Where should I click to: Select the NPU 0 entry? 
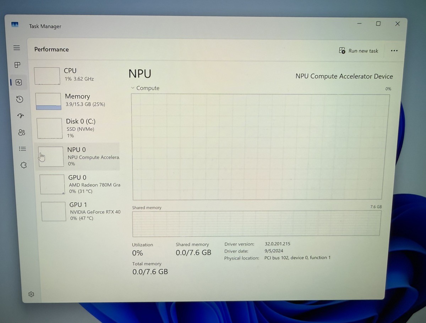click(78, 157)
